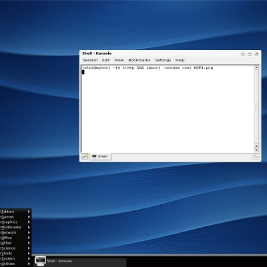The image size is (267, 267).
Task: Select the Shell tab in Konsole
Action: coord(100,156)
